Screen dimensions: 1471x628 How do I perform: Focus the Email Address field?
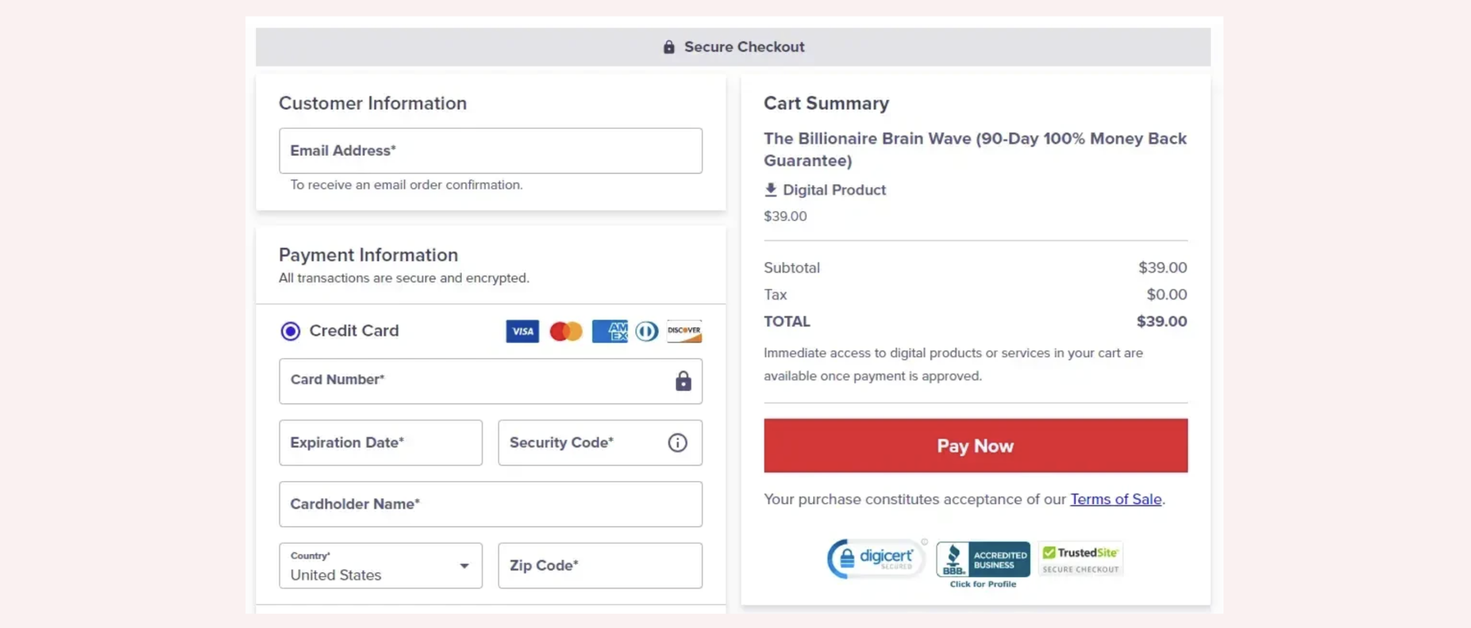tap(490, 151)
